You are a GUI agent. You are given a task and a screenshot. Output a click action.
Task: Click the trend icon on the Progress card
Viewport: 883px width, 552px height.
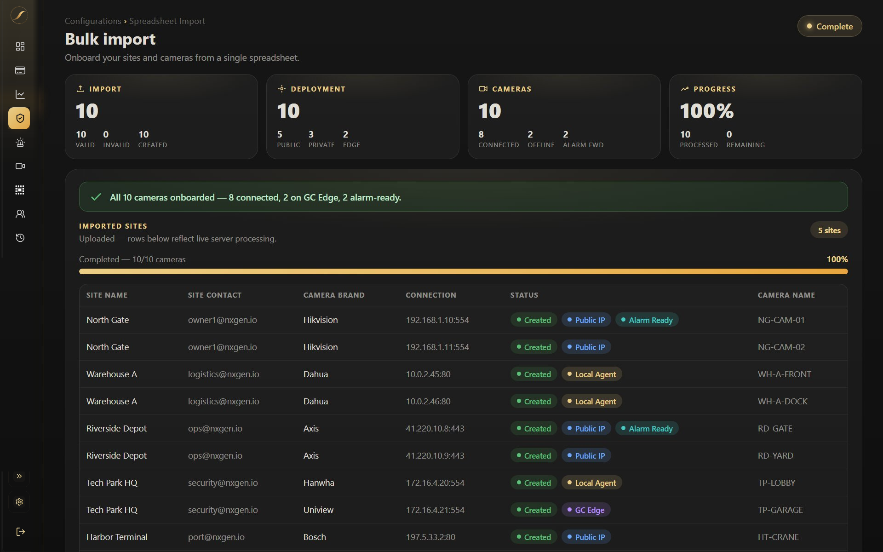tap(684, 89)
